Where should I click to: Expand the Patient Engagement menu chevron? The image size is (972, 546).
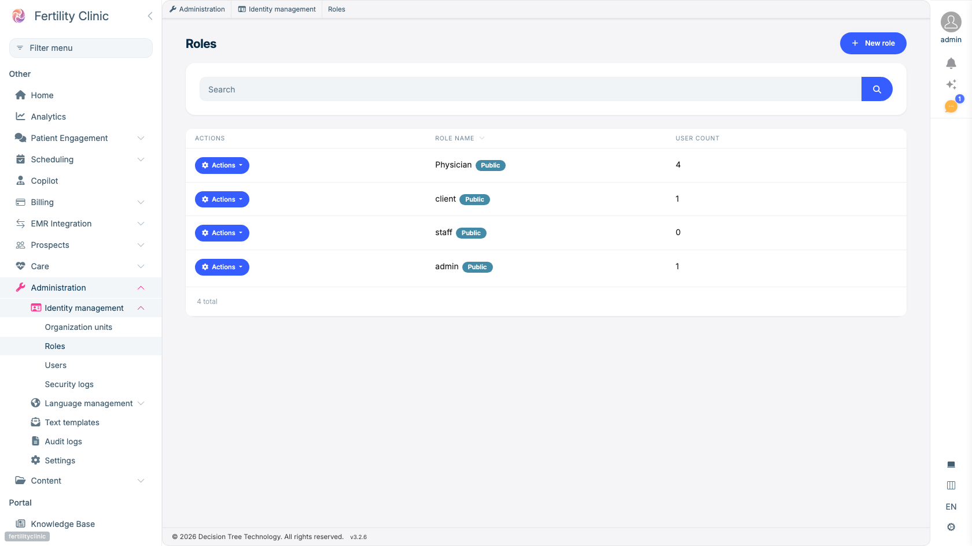coord(141,138)
